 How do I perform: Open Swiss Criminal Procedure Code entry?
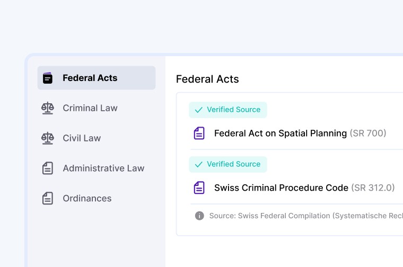pyautogui.click(x=281, y=188)
